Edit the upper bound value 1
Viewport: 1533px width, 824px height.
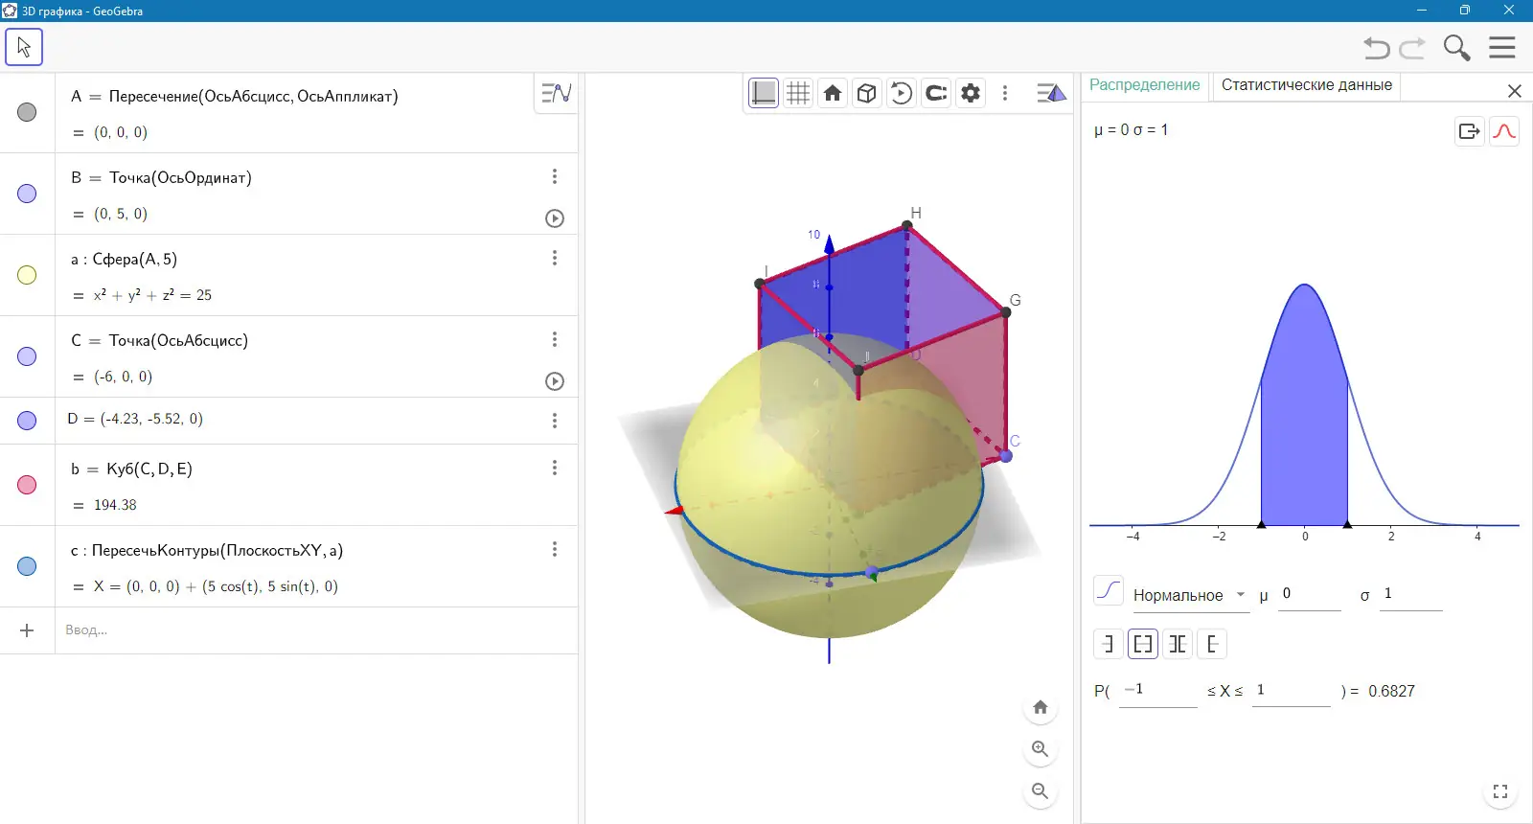[1291, 691]
